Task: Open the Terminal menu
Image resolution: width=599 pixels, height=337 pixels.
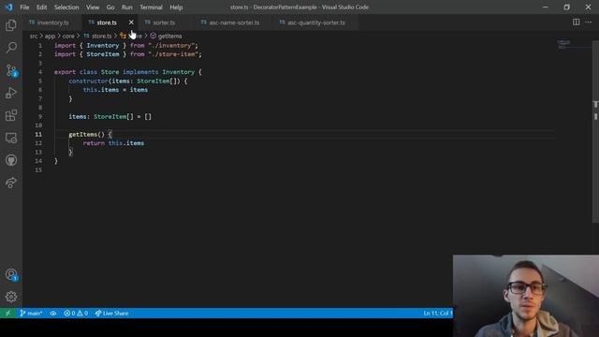Action: click(151, 7)
